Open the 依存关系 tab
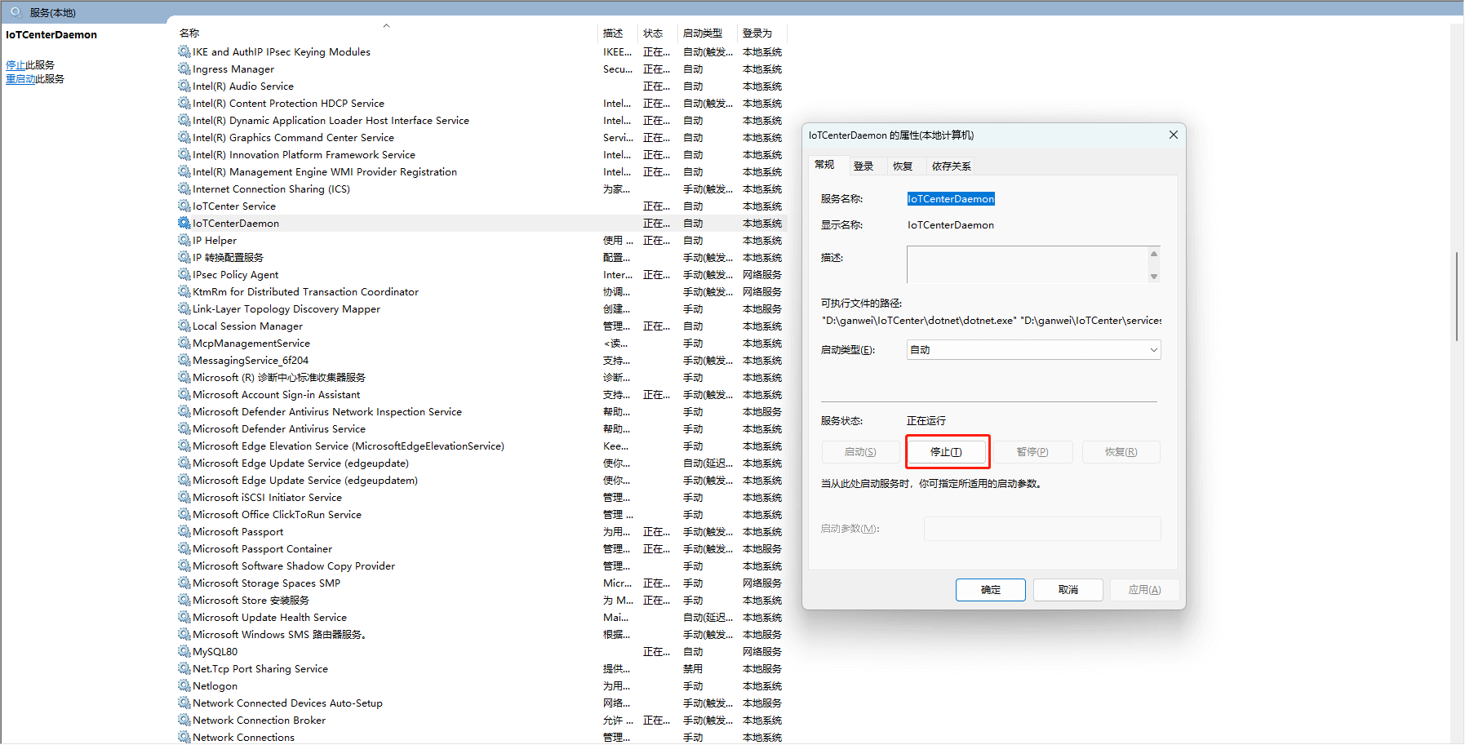The width and height of the screenshot is (1465, 745). [951, 166]
